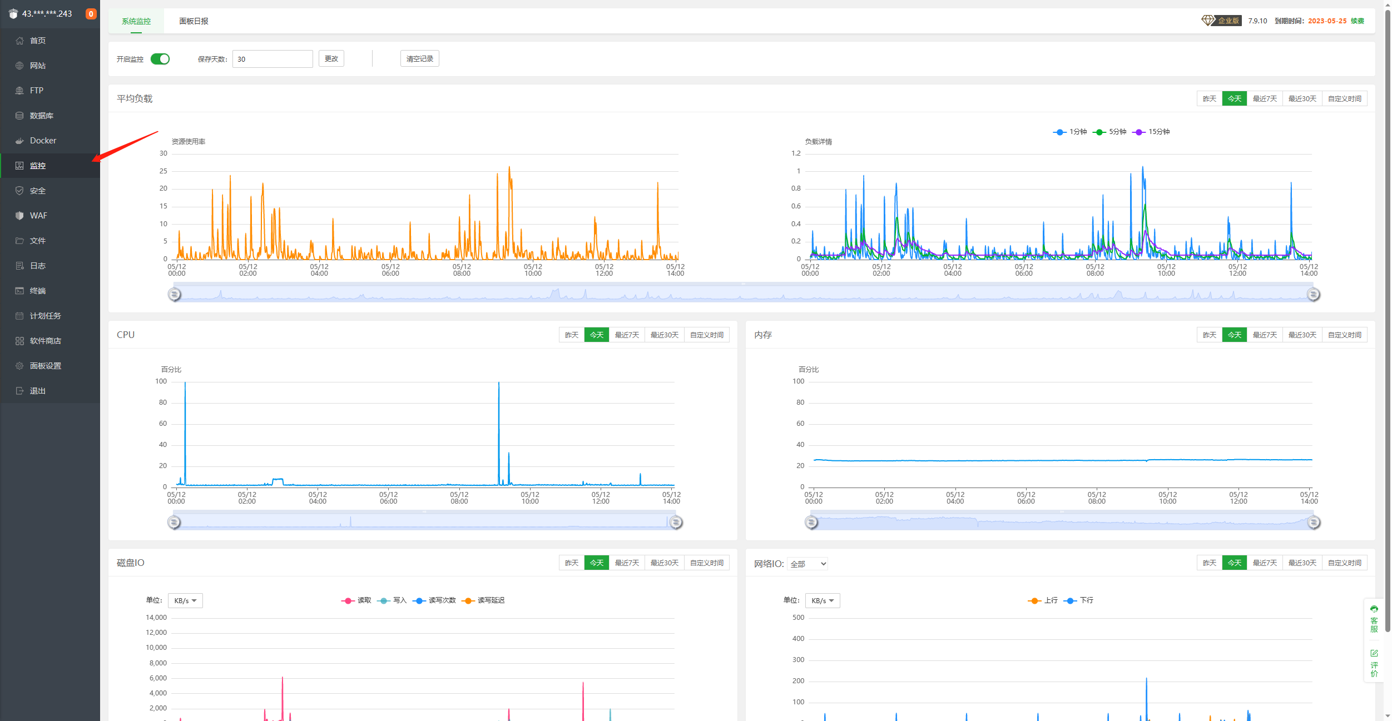Open the disk IO KB/s unit dropdown
Image resolution: width=1392 pixels, height=721 pixels.
185,600
